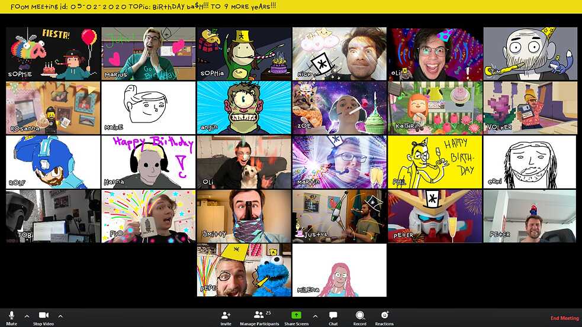Viewport: 582px width, 327px height.
Task: Select Smitty's video tile
Action: (244, 216)
